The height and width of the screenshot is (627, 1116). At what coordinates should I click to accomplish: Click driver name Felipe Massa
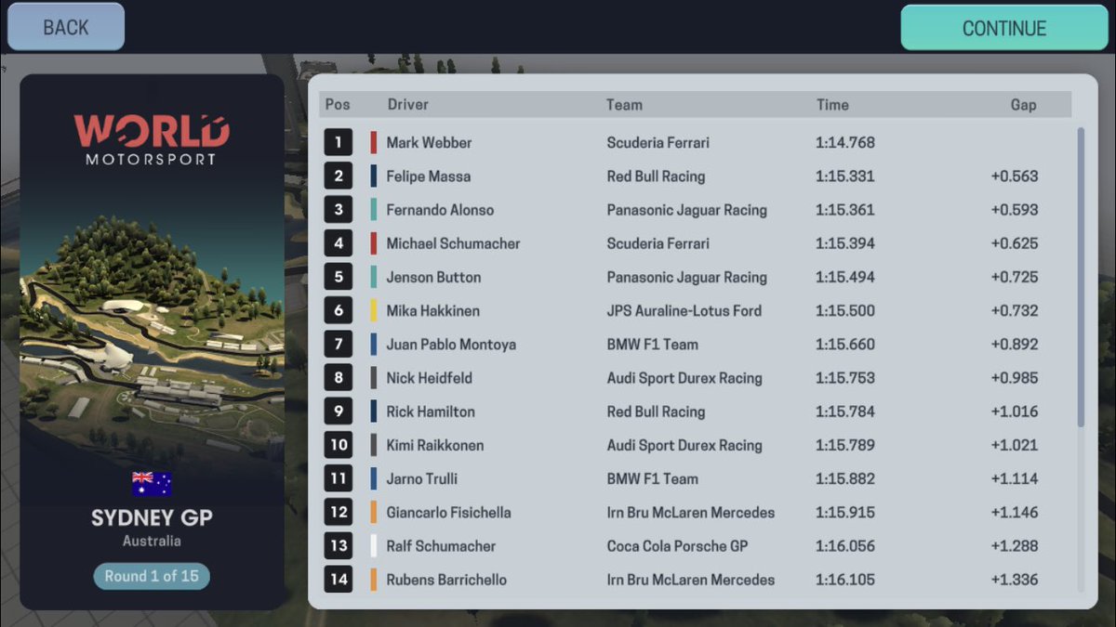(428, 176)
